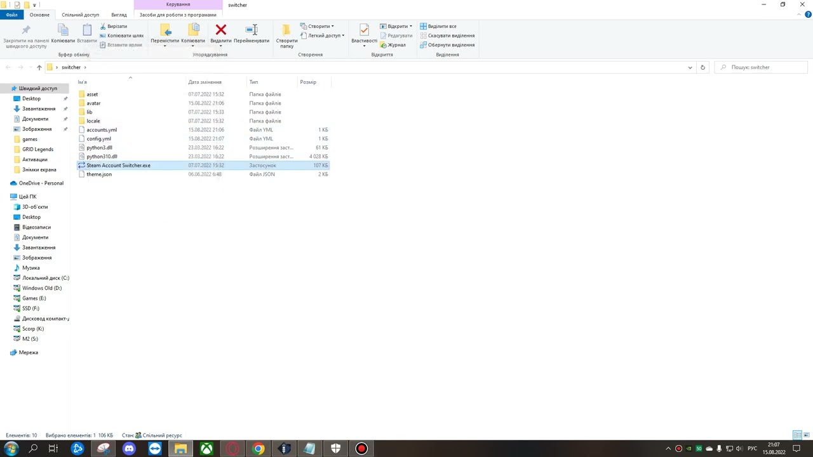Screen dimensions: 813x457
Task: Open 'Знімки екрана' in the sidebar
Action: [x=39, y=169]
